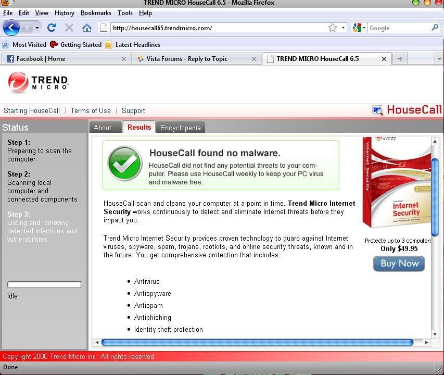
Task: Expand the address bar URL history dropdown
Action: 343,28
